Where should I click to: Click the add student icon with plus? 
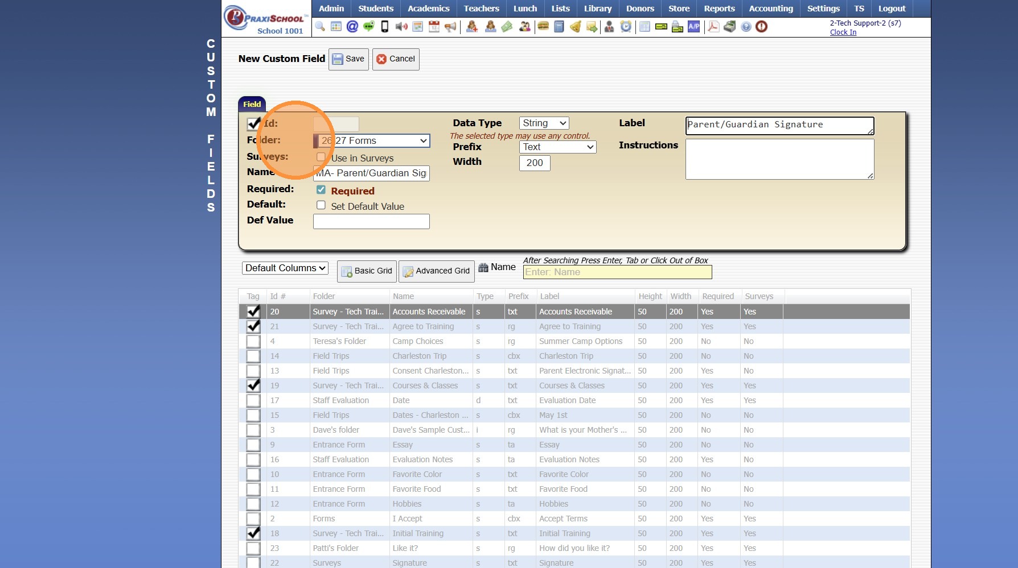(472, 27)
